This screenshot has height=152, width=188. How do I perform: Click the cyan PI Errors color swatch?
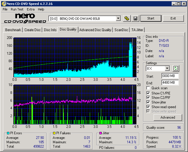[8, 133]
